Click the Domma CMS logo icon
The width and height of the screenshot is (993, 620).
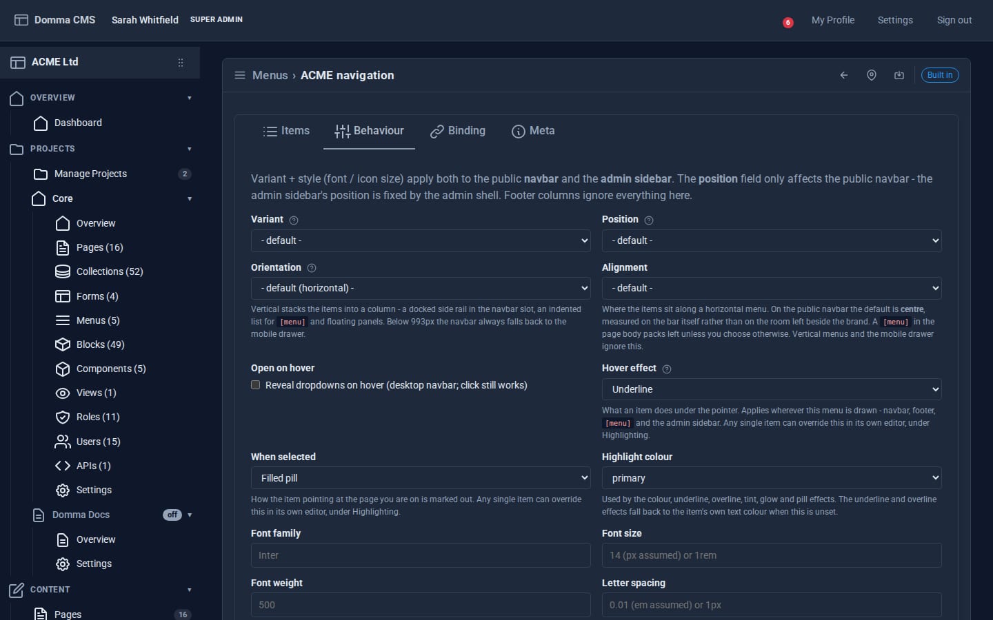21,20
